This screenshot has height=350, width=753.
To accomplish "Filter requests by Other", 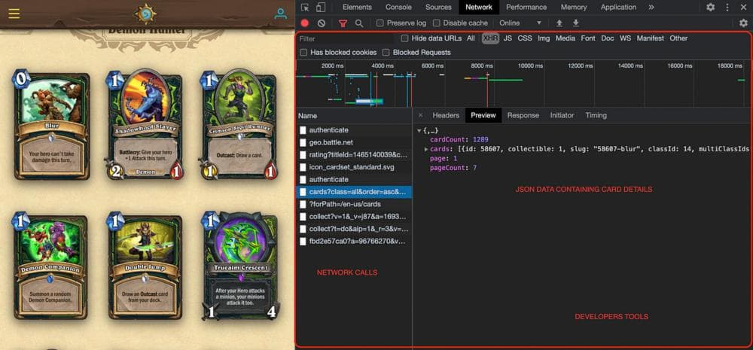I will pos(678,38).
